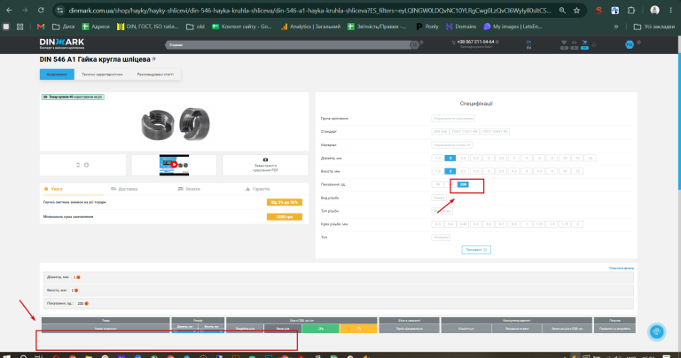This screenshot has width=681, height=358.
Task: Click the orange -7% discount column header
Action: coord(358,329)
